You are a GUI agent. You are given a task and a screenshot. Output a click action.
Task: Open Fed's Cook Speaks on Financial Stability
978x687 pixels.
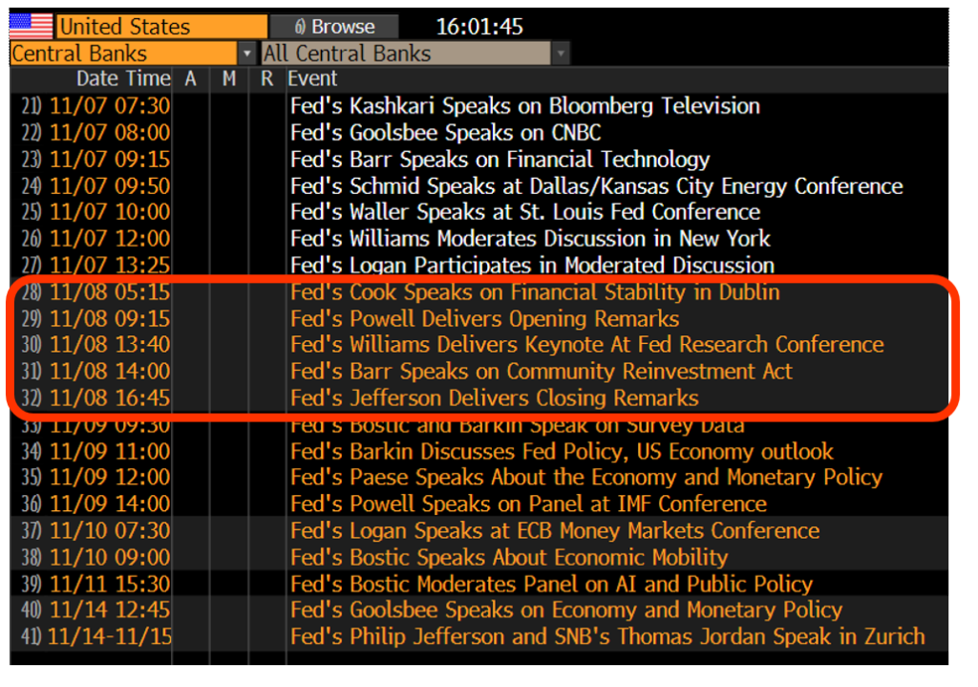click(x=535, y=292)
